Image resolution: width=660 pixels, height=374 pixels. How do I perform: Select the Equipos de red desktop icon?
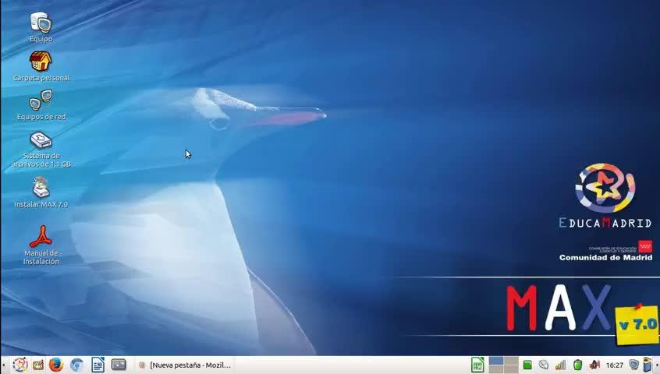click(x=41, y=105)
